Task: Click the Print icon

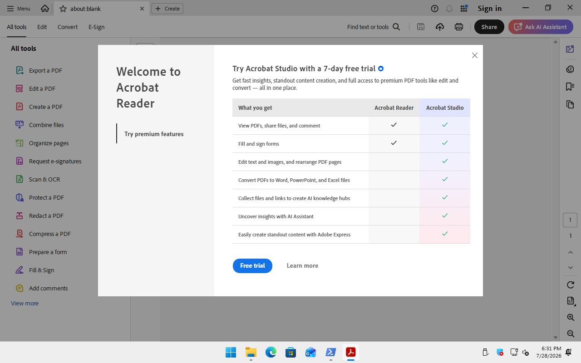Action: click(x=459, y=27)
